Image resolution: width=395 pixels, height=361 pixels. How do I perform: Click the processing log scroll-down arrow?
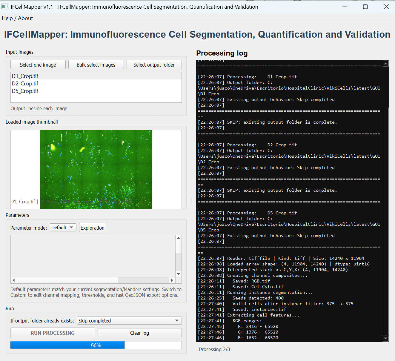pyautogui.click(x=386, y=338)
